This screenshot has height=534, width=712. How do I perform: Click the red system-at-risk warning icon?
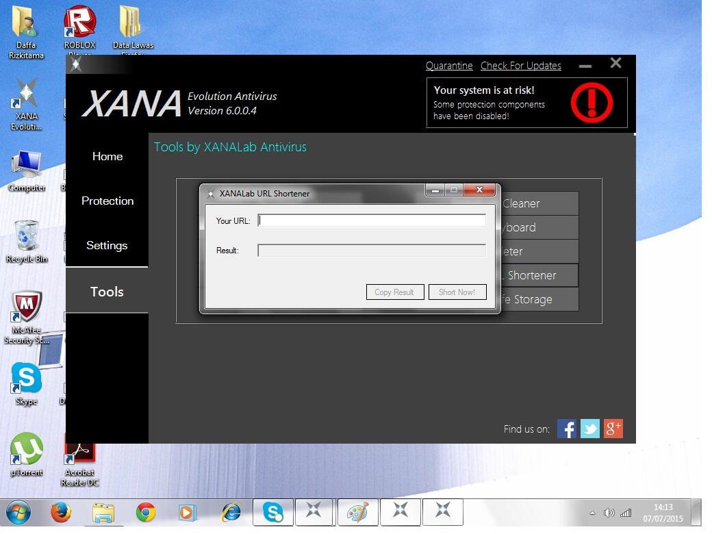592,102
